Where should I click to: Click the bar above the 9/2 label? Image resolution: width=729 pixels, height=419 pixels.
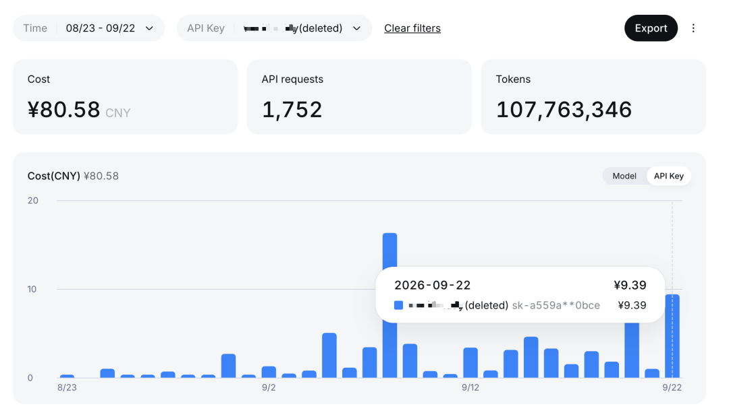click(x=269, y=372)
